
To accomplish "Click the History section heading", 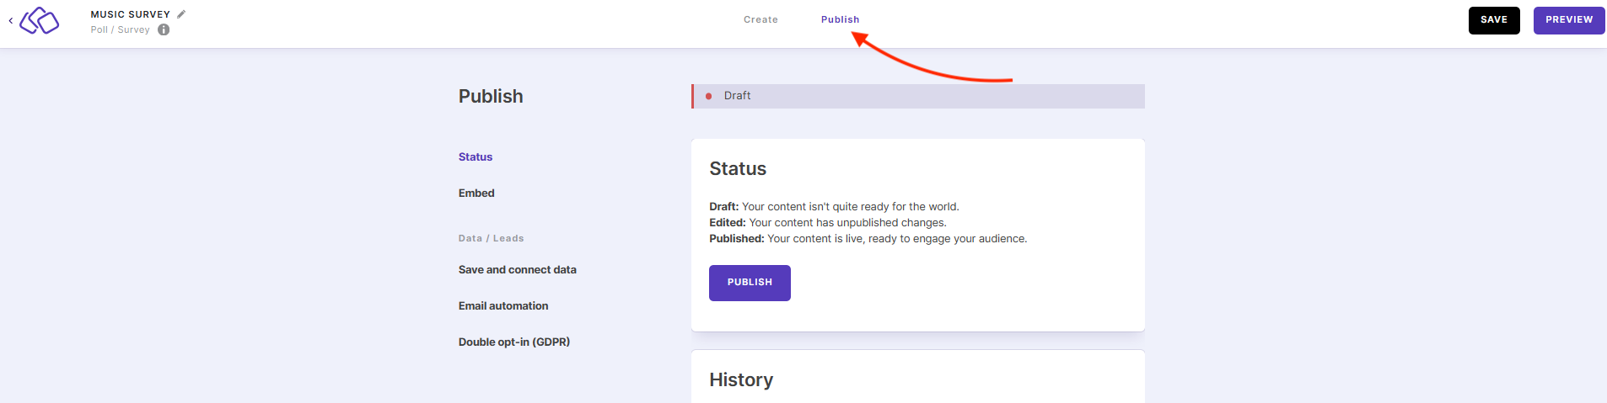I will coord(741,380).
